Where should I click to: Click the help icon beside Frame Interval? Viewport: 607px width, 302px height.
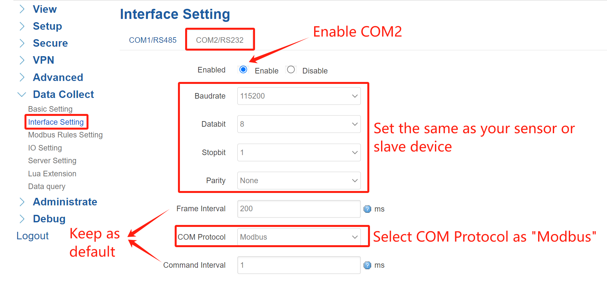pyautogui.click(x=367, y=209)
